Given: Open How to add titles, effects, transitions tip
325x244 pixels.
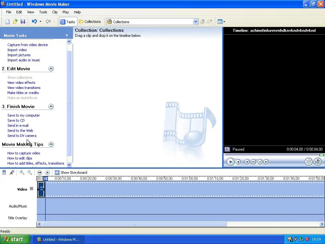Looking at the screenshot, I should [x=36, y=163].
